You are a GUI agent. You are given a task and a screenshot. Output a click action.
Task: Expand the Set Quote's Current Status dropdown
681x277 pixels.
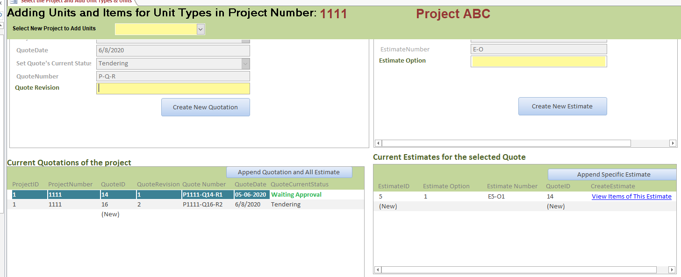pyautogui.click(x=245, y=64)
